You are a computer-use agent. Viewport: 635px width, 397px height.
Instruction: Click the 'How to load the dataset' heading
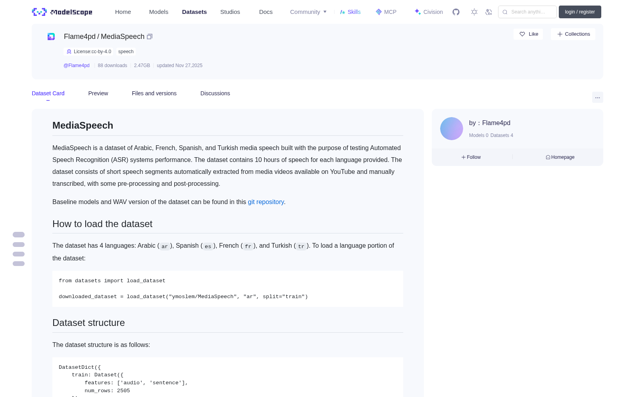click(102, 224)
